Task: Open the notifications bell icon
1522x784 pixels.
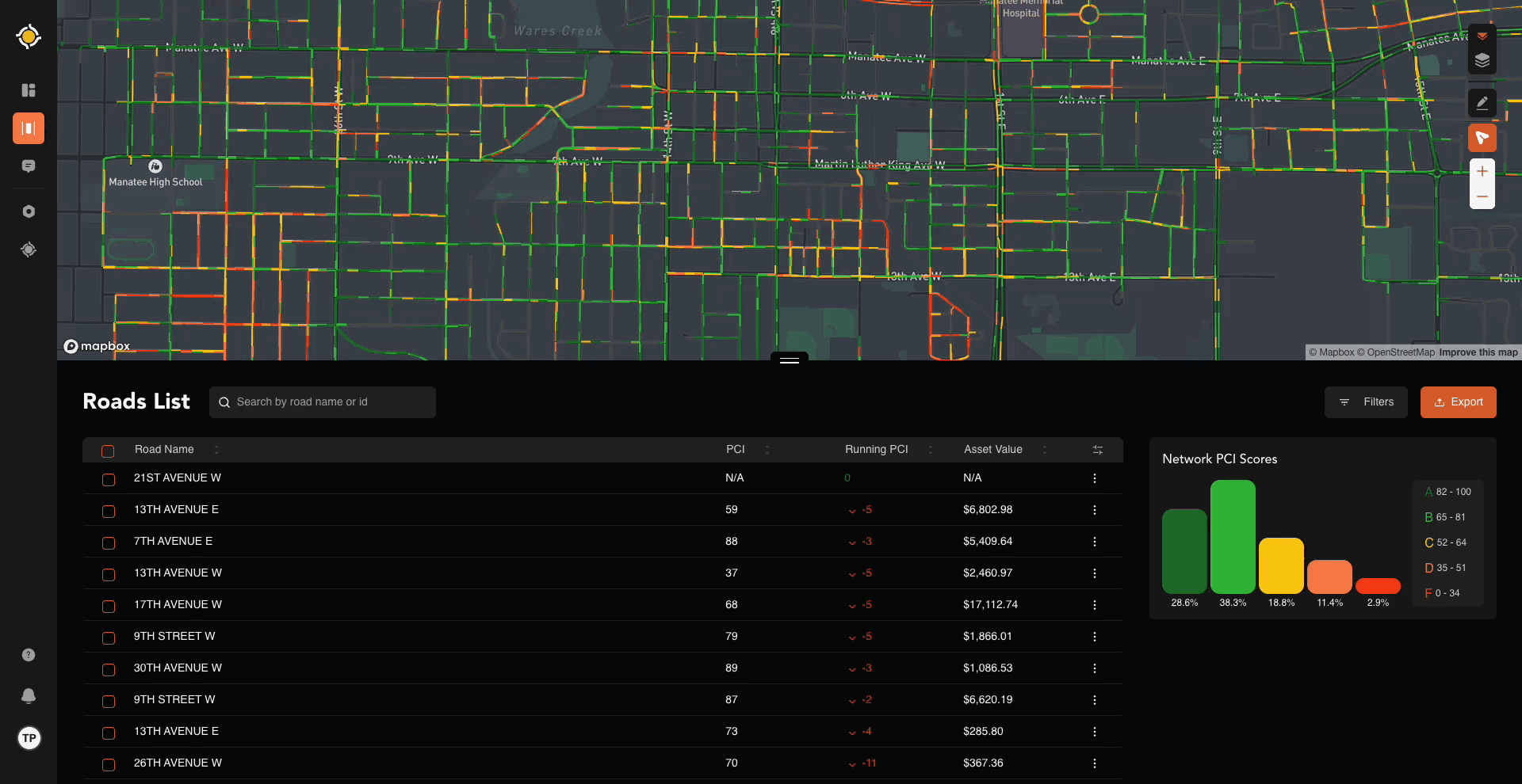Action: click(x=29, y=695)
